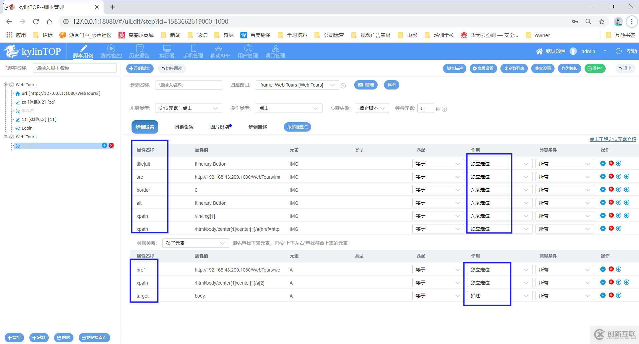Focus the 步骤名称 input field
Screen dimensions: 639x344
[x=189, y=85]
